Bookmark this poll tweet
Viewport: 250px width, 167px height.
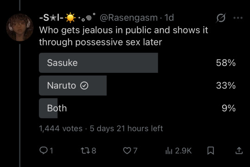pyautogui.click(x=211, y=151)
